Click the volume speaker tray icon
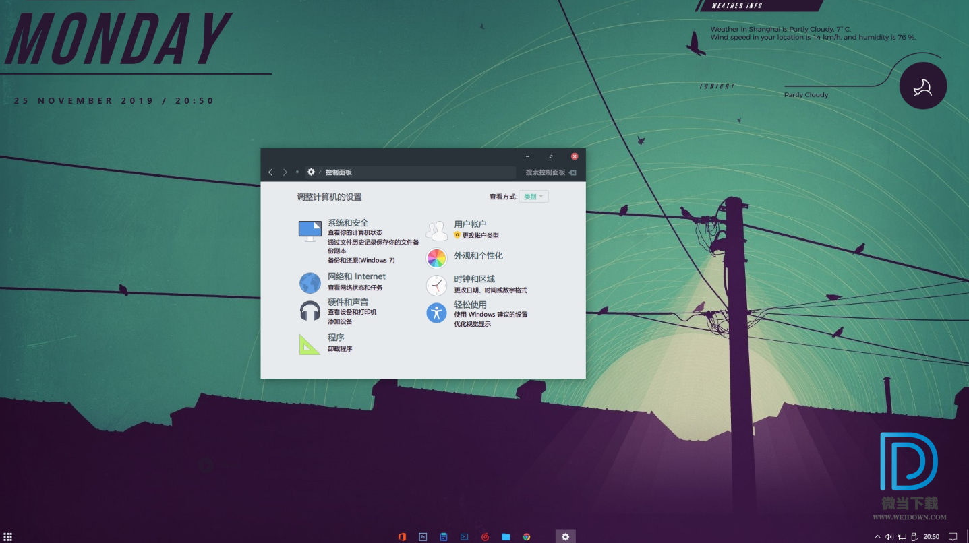Image resolution: width=969 pixels, height=543 pixels. [x=889, y=537]
